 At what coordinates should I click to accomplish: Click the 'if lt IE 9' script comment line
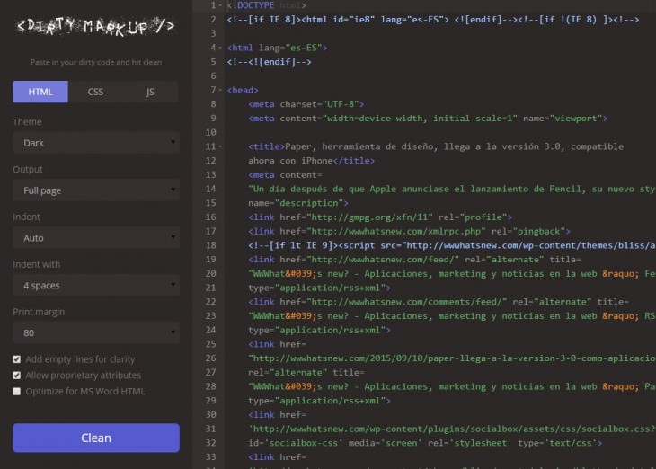coord(452,245)
